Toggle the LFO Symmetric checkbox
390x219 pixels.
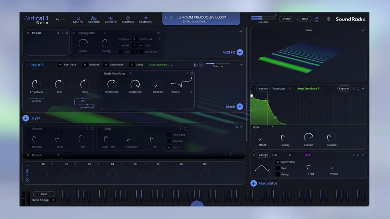click(x=278, y=162)
